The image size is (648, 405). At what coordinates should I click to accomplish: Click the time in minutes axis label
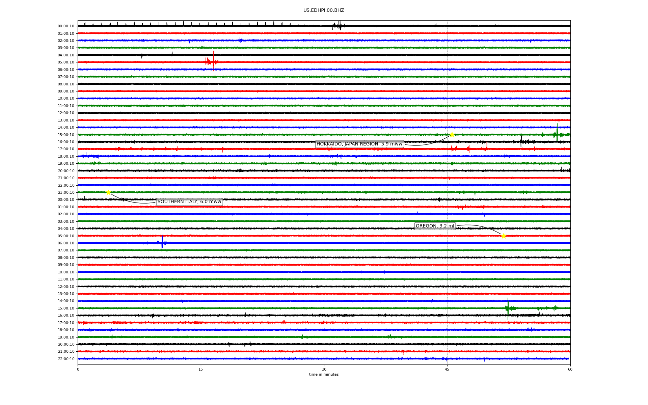click(324, 374)
